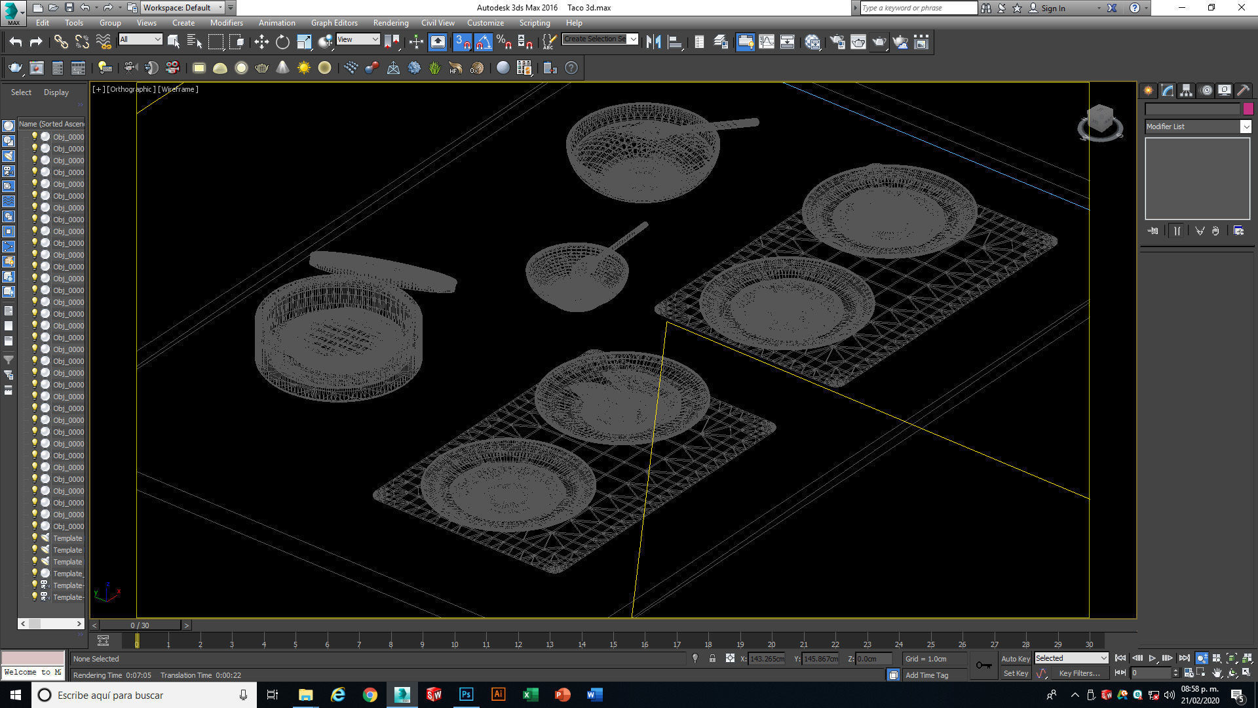Open the Graph Editors menu

[334, 22]
